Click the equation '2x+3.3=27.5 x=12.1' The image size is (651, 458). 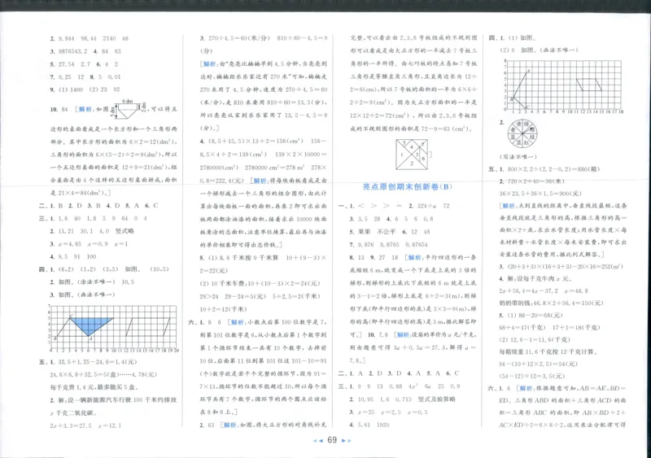(85, 425)
